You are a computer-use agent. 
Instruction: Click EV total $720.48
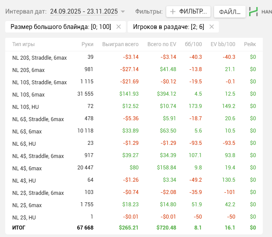point(166,228)
